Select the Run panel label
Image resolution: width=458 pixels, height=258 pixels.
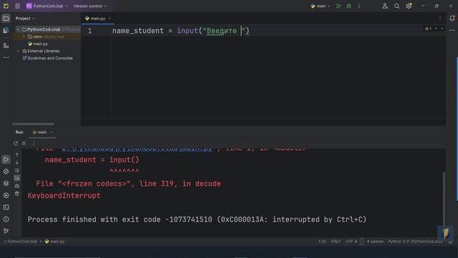tap(19, 132)
